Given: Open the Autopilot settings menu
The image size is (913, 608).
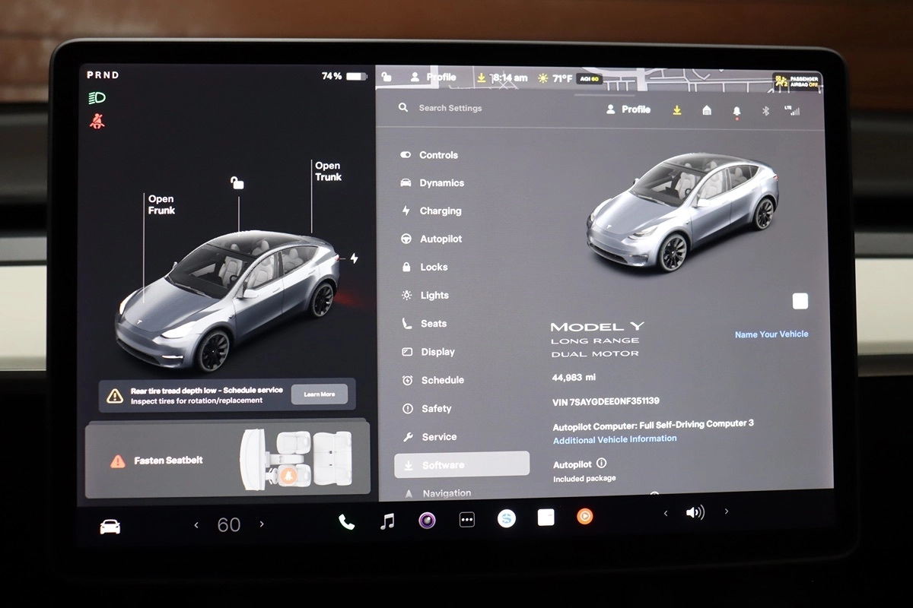Looking at the screenshot, I should [431, 239].
